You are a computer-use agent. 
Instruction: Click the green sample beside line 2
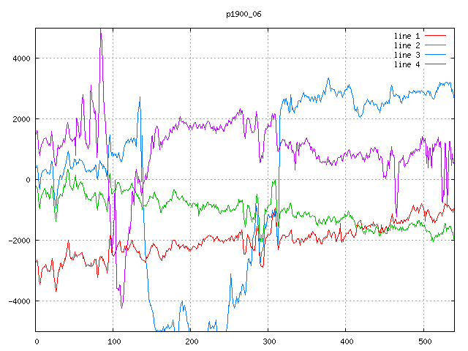pos(436,45)
